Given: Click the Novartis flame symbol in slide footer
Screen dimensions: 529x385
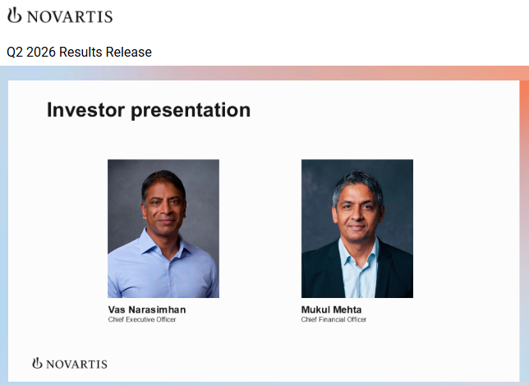Looking at the screenshot, I should pyautogui.click(x=37, y=363).
